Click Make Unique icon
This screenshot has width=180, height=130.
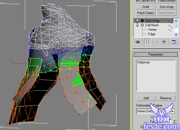[157, 42]
